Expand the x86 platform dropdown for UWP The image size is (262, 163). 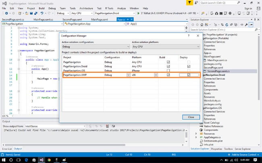click(156, 75)
